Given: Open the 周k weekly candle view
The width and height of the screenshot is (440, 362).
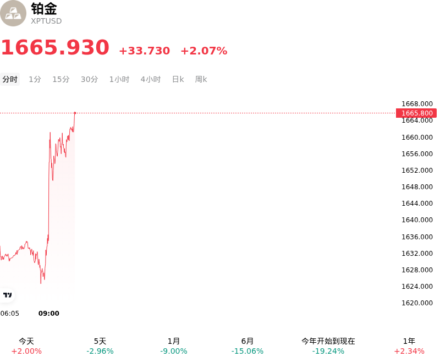Looking at the screenshot, I should [201, 79].
